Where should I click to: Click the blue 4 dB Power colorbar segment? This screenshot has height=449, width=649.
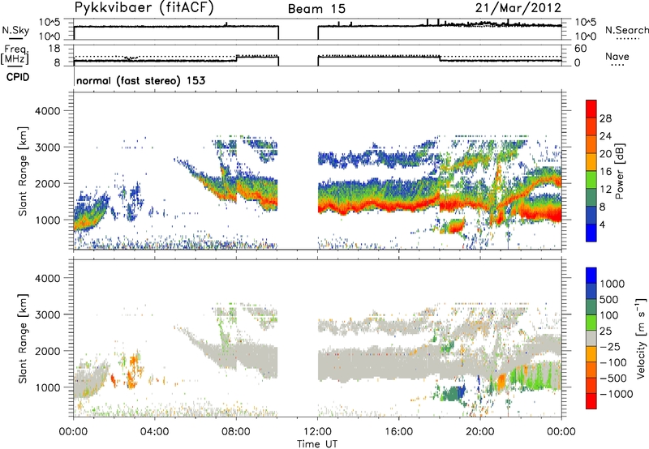591,233
